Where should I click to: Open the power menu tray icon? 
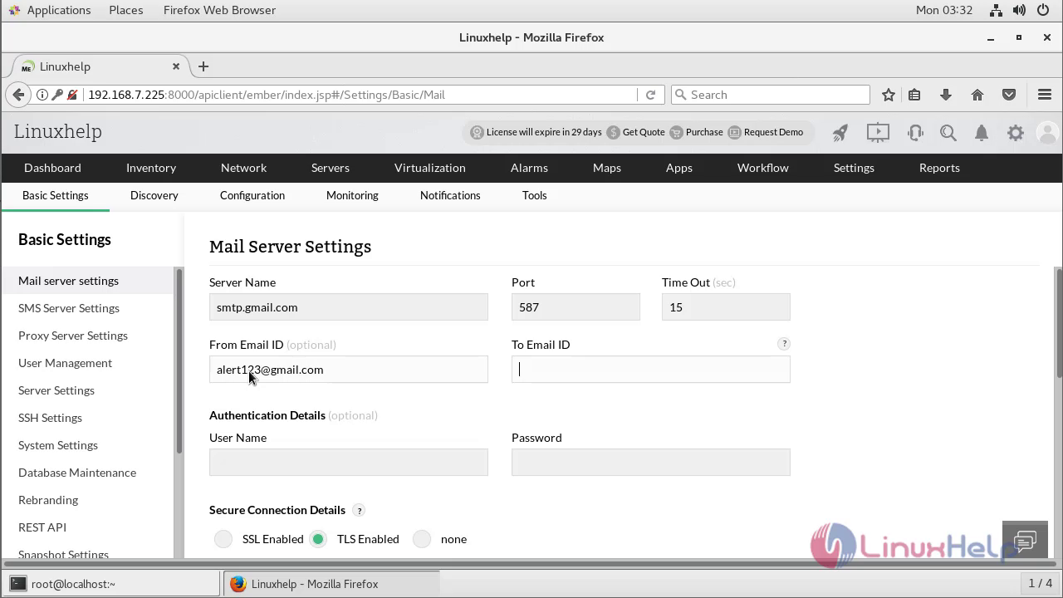pyautogui.click(x=1045, y=10)
